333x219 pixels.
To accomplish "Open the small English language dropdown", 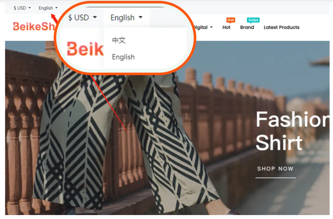I will pos(48,8).
